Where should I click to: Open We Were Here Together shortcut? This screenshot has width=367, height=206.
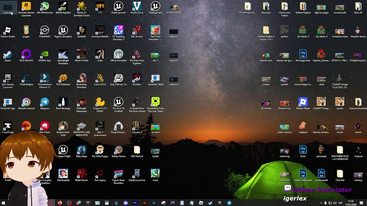coord(137,57)
